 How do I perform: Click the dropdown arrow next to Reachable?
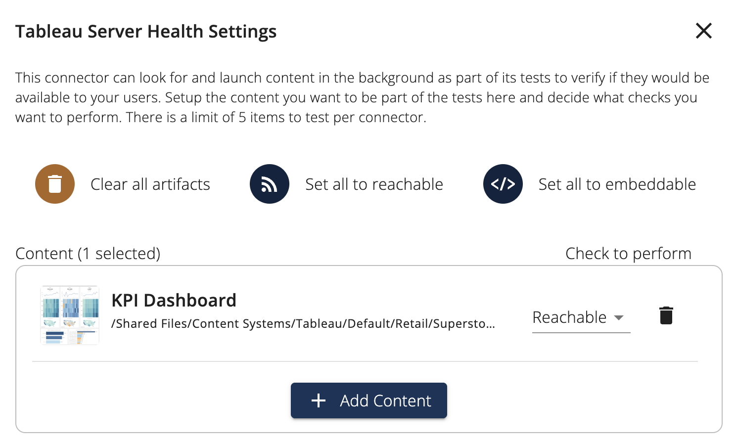619,318
